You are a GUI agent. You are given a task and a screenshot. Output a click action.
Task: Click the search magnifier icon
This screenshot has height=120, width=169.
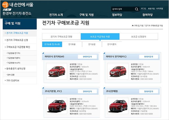[x=137, y=9]
